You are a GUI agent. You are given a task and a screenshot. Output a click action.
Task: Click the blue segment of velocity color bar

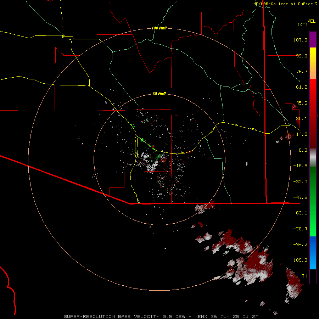coord(313,253)
